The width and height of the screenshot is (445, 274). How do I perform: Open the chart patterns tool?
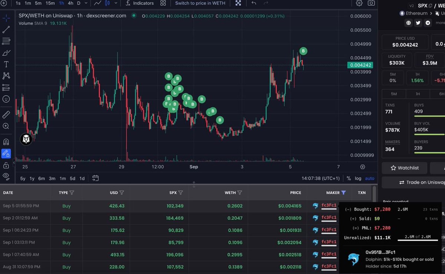pos(6,76)
